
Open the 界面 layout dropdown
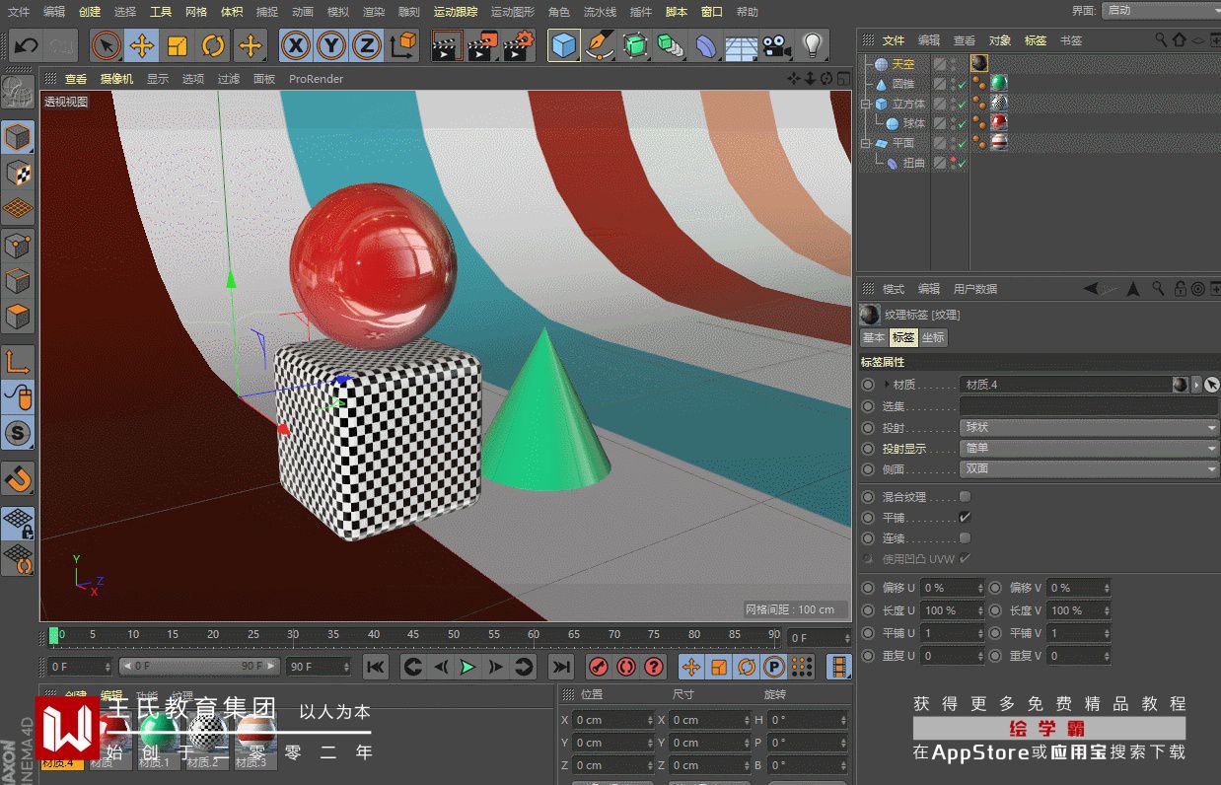(1158, 10)
